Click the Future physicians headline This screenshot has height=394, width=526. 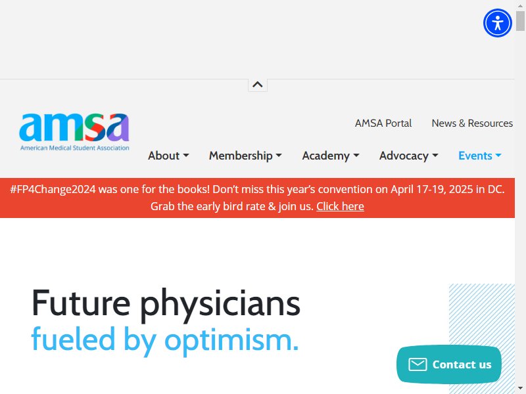tap(166, 303)
